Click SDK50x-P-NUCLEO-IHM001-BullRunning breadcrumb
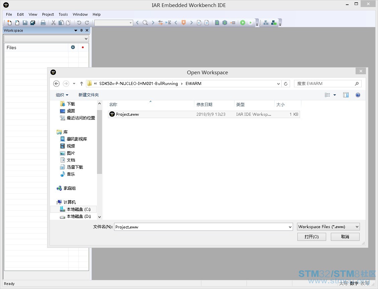This screenshot has width=378, height=289. click(x=138, y=84)
